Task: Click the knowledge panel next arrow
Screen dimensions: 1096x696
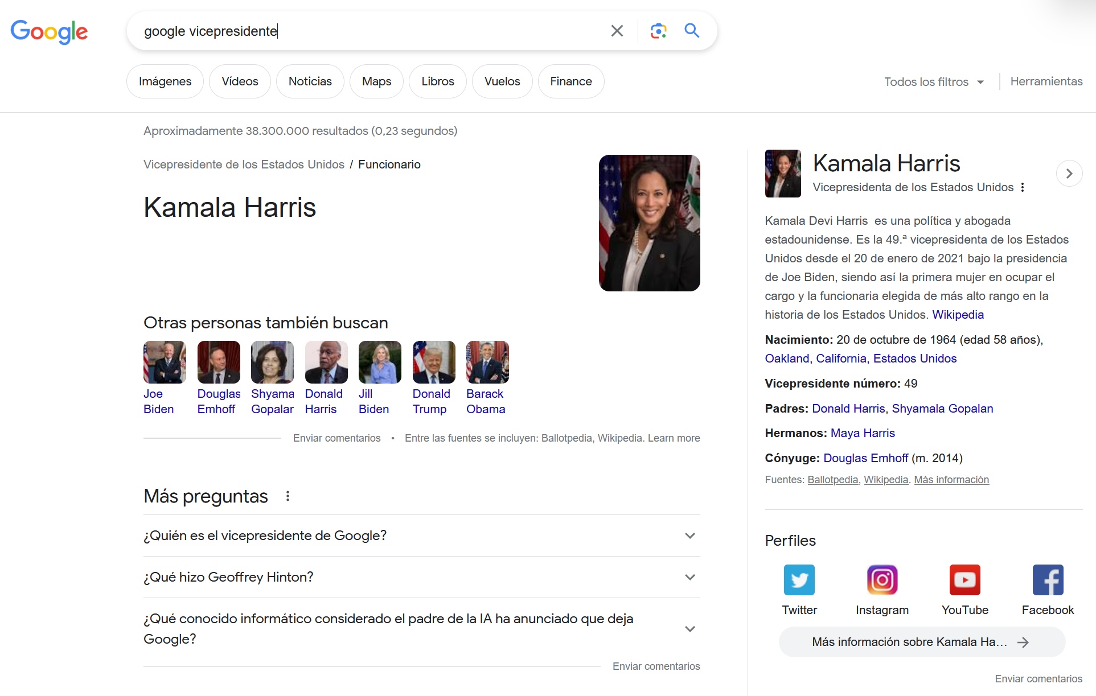Action: 1069,174
